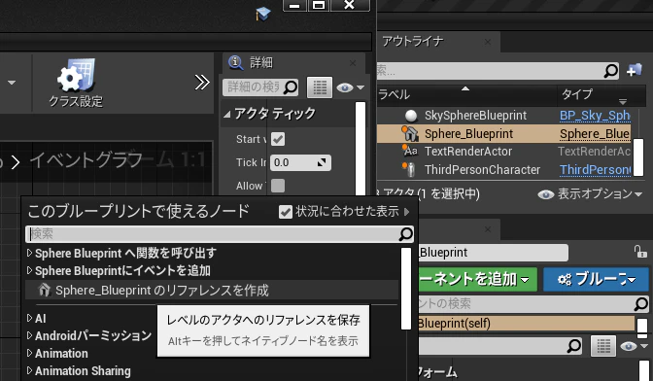Viewport: 653px width, 381px height.
Task: Open the Type column dropdown arrow
Action: click(x=623, y=101)
